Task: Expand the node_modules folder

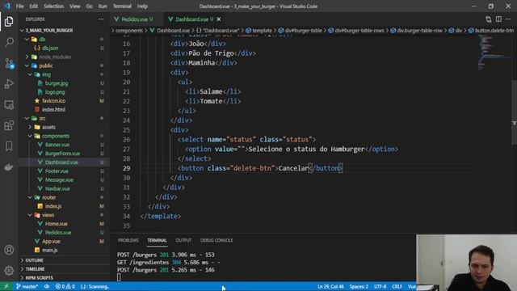Action: click(55, 57)
